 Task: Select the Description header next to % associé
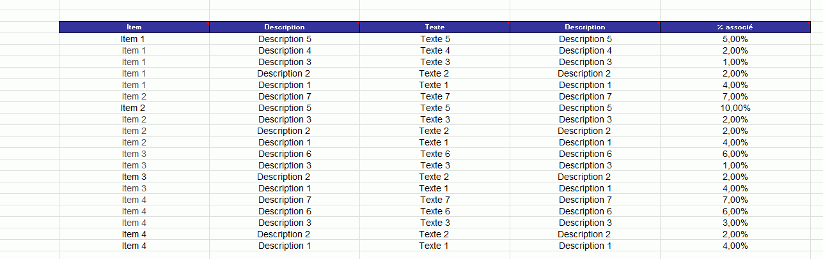click(x=584, y=27)
